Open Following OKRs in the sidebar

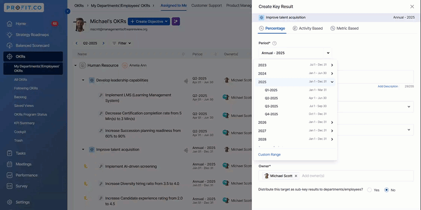[26, 88]
